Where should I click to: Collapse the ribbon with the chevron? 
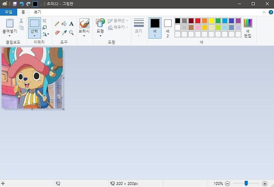[264, 12]
